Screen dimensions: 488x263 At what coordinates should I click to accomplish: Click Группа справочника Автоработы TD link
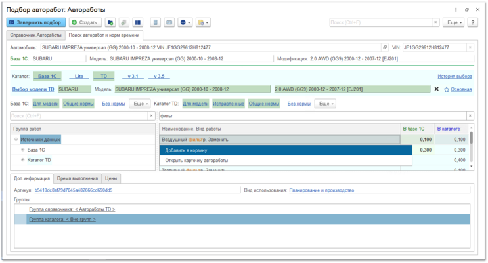coord(72,209)
